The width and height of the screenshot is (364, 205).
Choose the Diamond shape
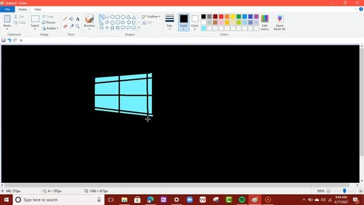coord(107,22)
